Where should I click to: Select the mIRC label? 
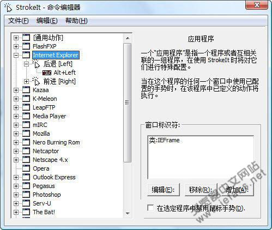(40, 125)
